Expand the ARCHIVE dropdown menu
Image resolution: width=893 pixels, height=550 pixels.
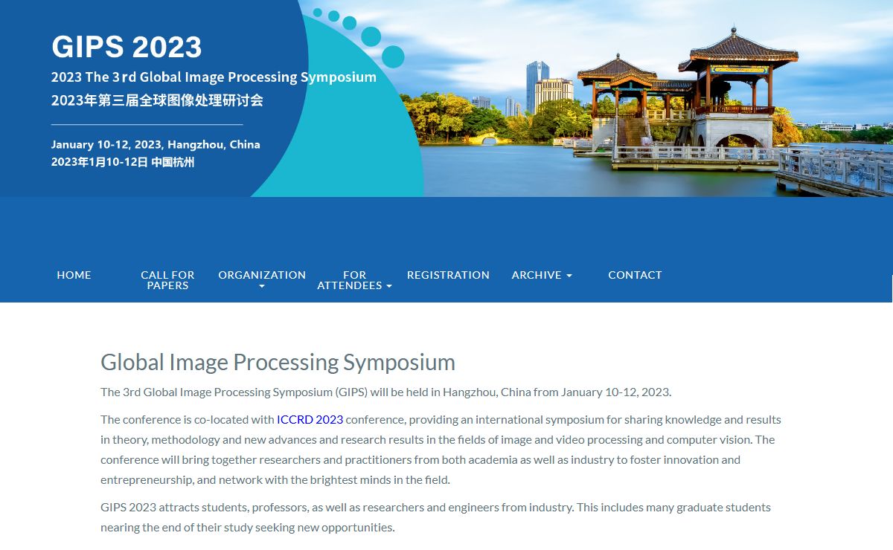coord(537,275)
